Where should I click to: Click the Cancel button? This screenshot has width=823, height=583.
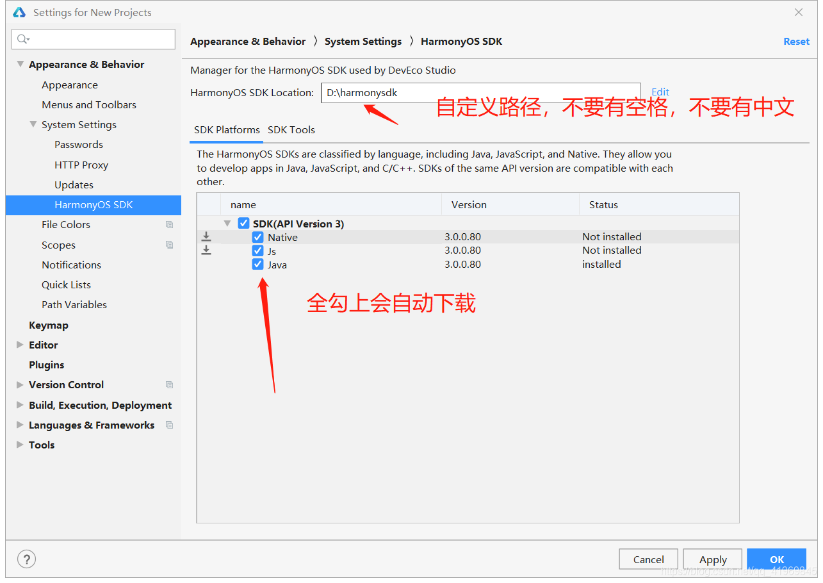[649, 559]
